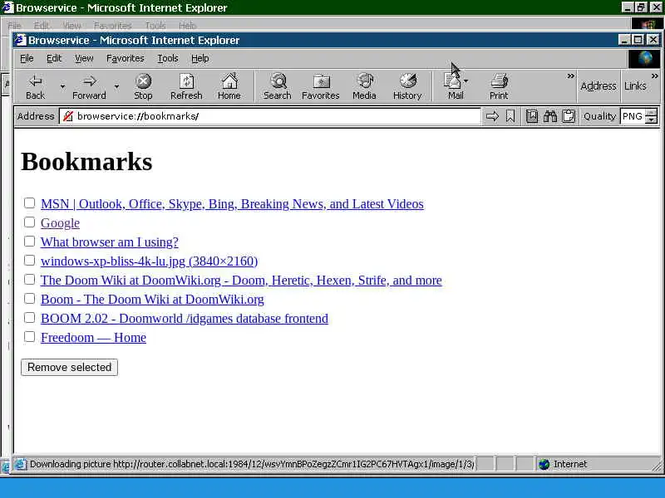This screenshot has width=665, height=498.
Task: Tick the BOOM 2.02 Doomworld checkbox
Action: pyautogui.click(x=29, y=318)
